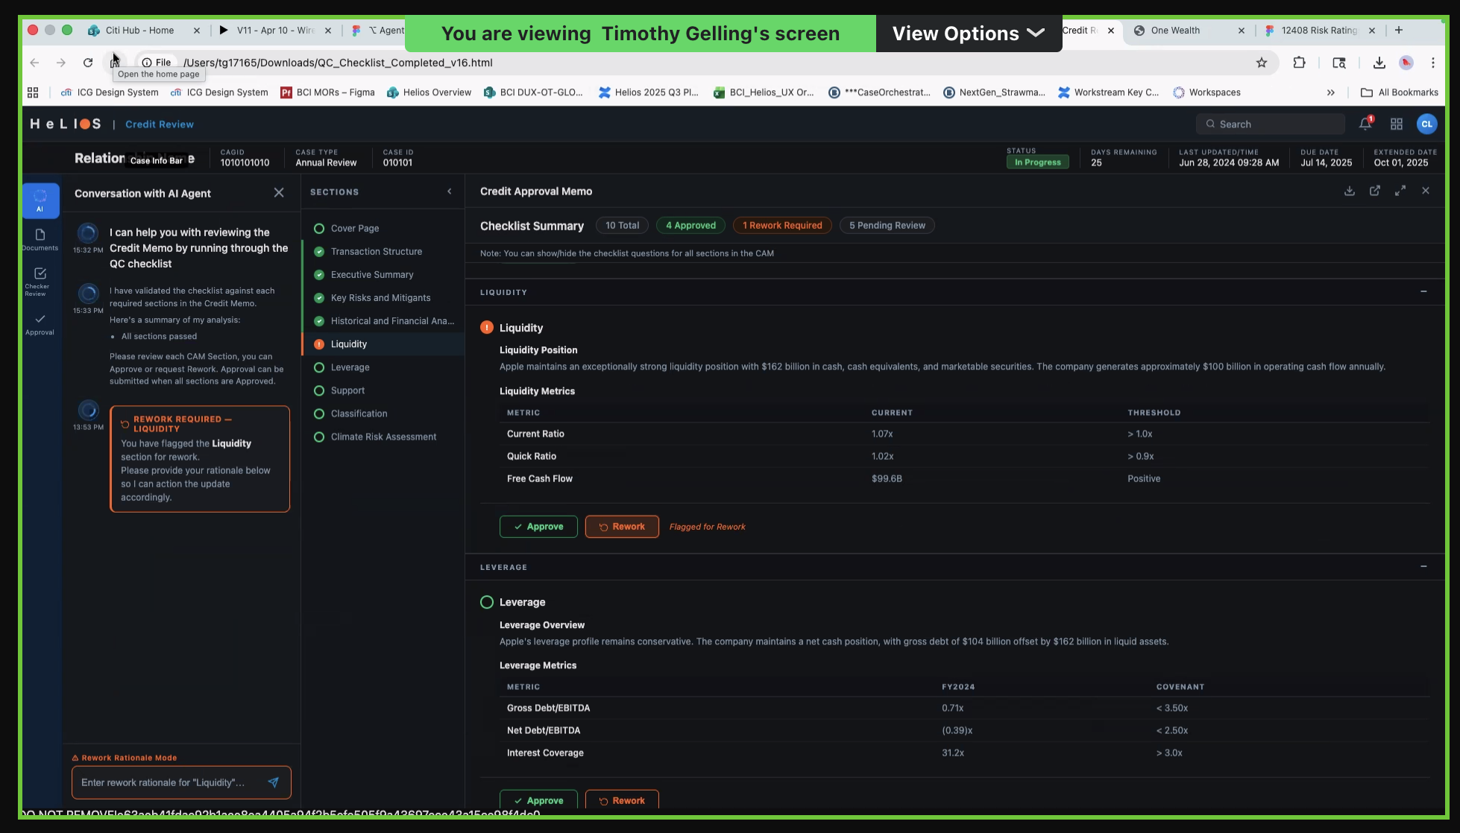Approve the Liquidity section
1460x833 pixels.
(x=538, y=526)
